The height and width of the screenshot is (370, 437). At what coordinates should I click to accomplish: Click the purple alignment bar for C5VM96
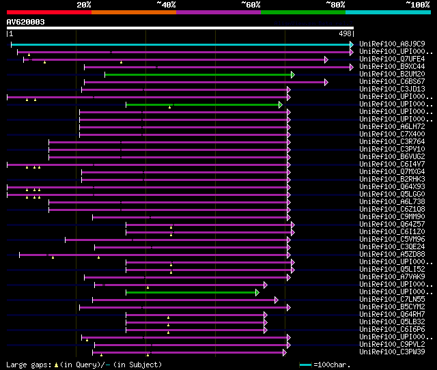pos(176,240)
